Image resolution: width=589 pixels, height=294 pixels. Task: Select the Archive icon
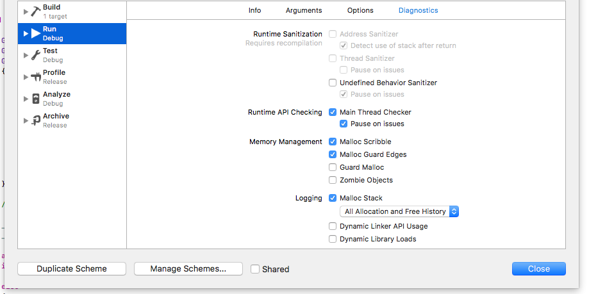point(36,120)
